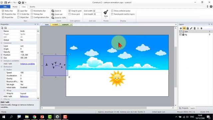Collapse the Instance variables section
Viewport: 213px width, 120px height.
(x=1, y=61)
